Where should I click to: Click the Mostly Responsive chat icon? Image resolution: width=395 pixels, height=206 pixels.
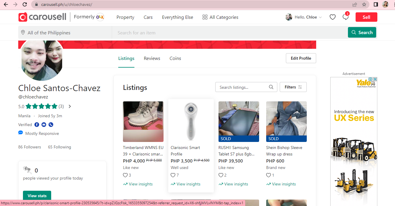[x=21, y=133]
